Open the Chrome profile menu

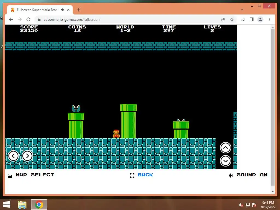[260, 19]
